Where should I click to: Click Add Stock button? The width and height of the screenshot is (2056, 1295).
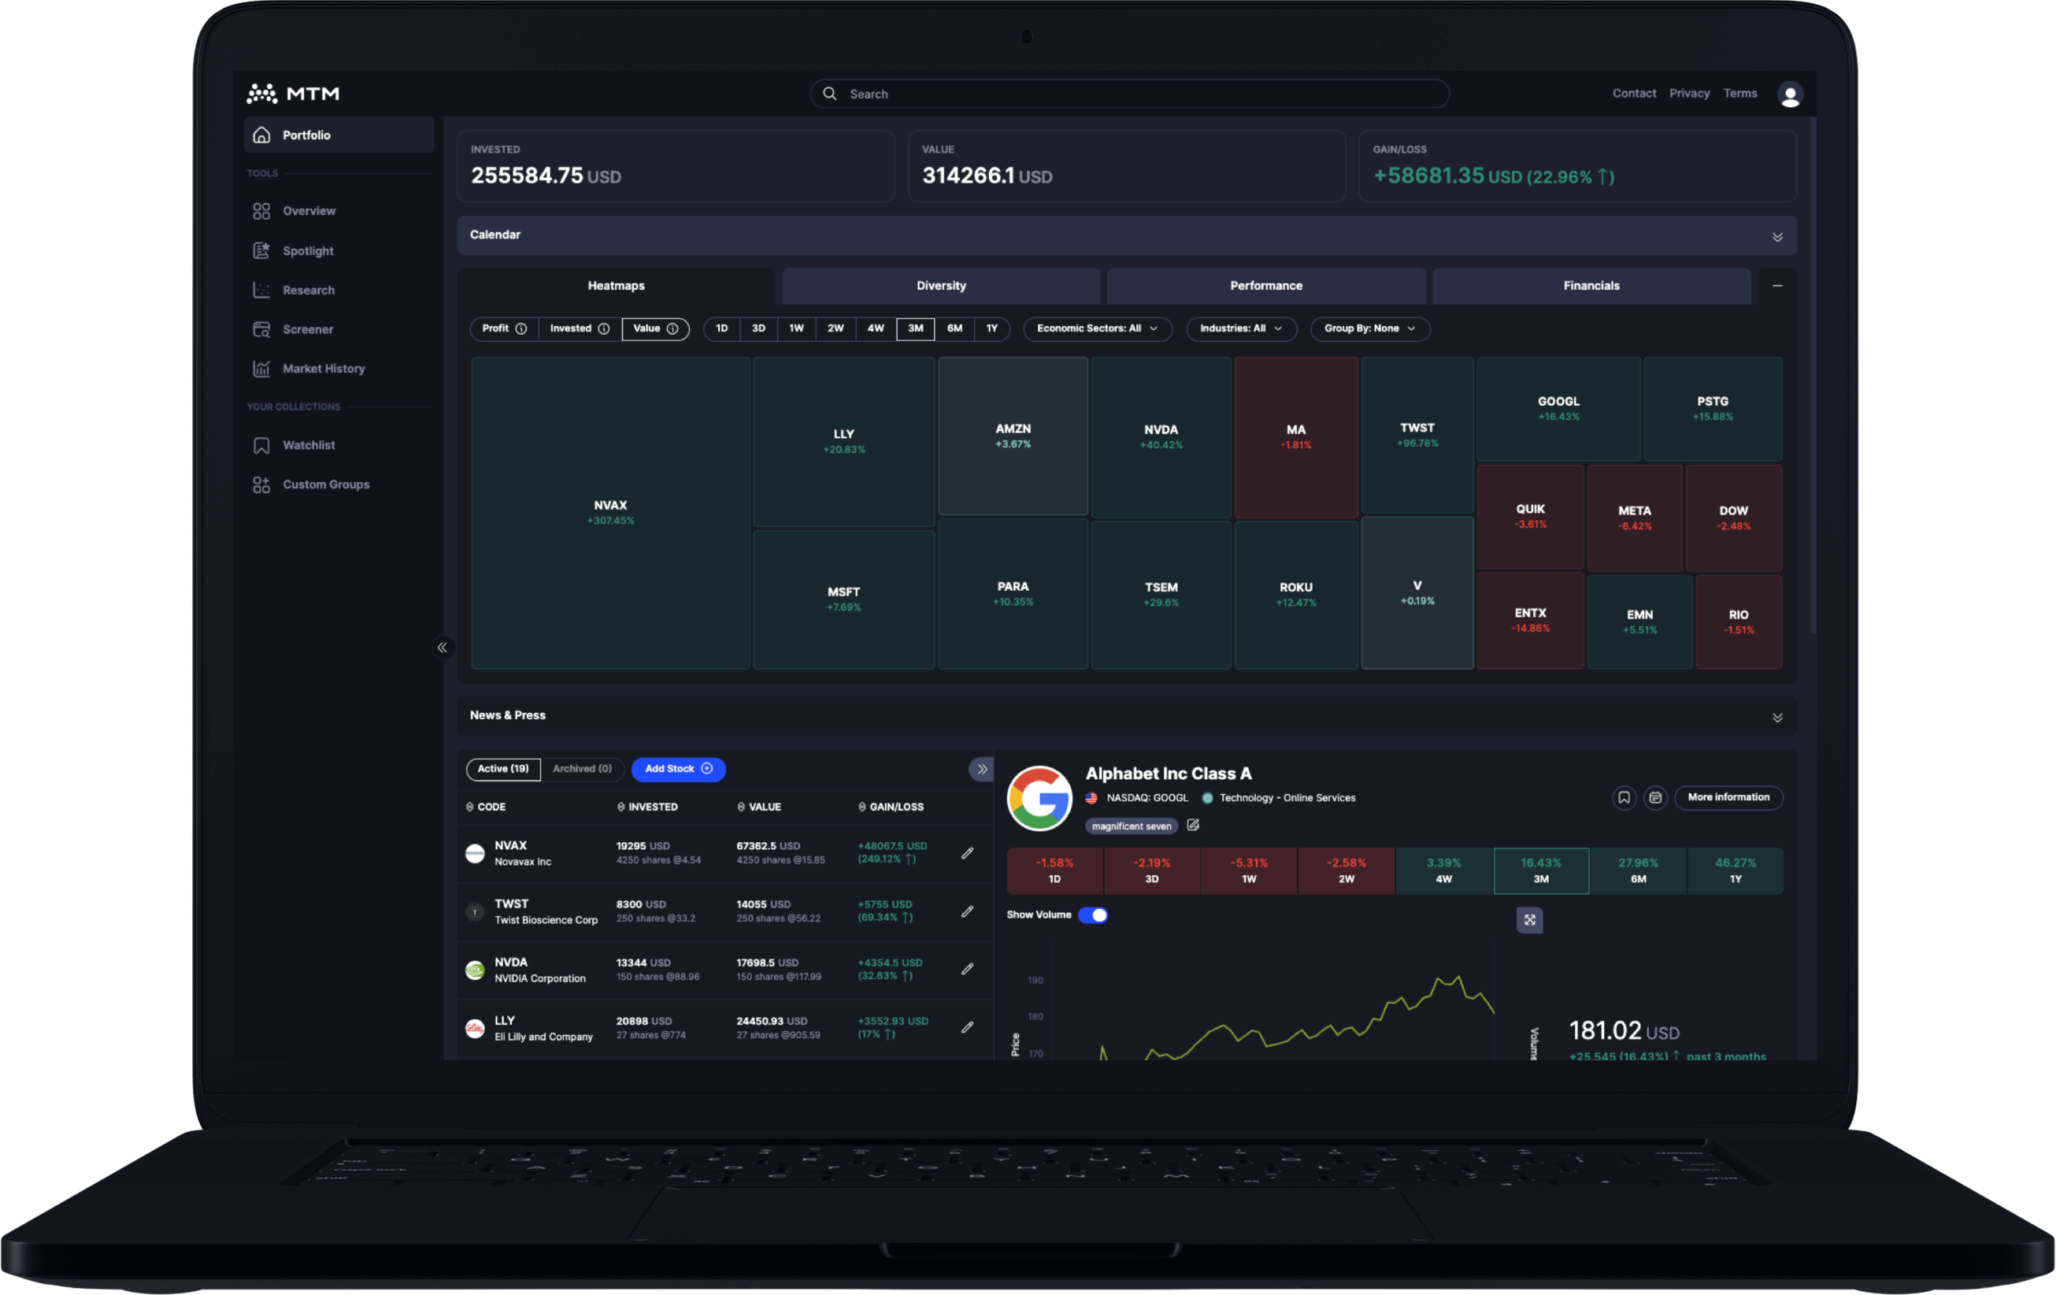pos(678,770)
